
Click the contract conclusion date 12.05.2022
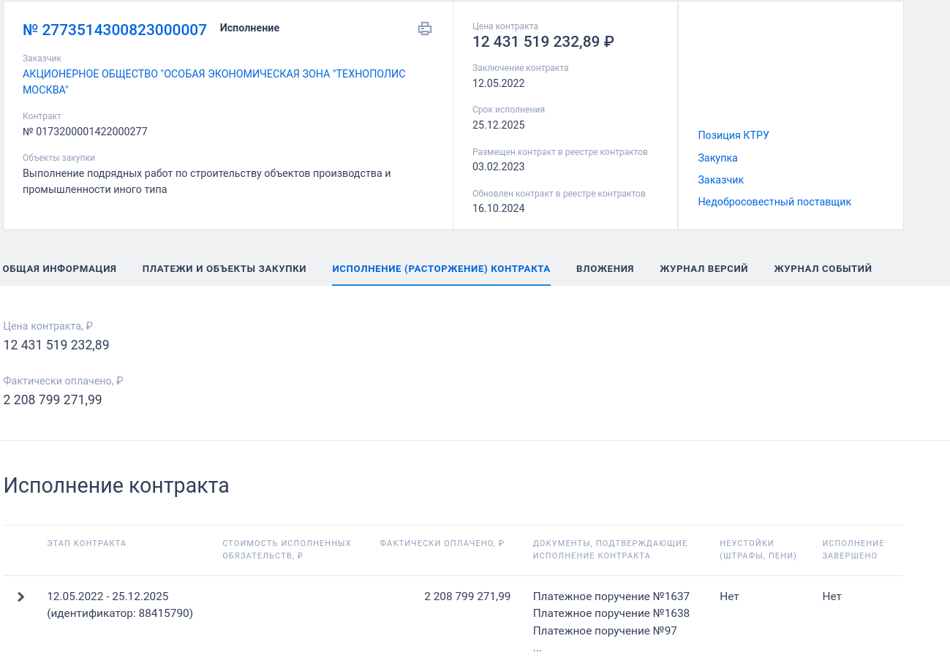(499, 83)
